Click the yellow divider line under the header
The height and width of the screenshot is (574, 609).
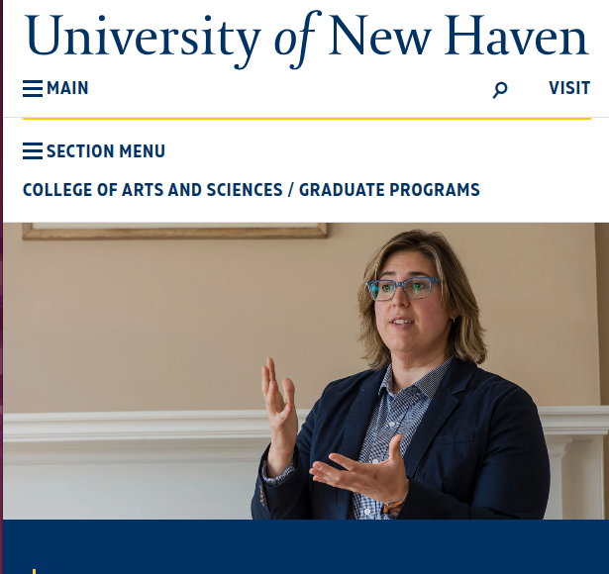pos(306,119)
